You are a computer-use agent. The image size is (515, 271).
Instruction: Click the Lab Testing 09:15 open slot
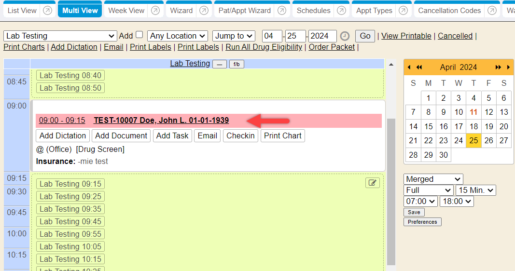tap(70, 184)
